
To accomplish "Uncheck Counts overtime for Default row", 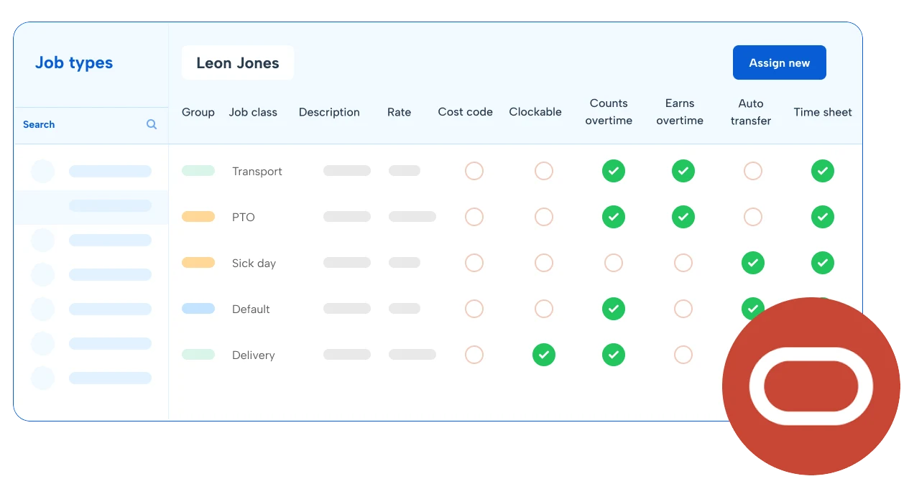I will pos(614,309).
